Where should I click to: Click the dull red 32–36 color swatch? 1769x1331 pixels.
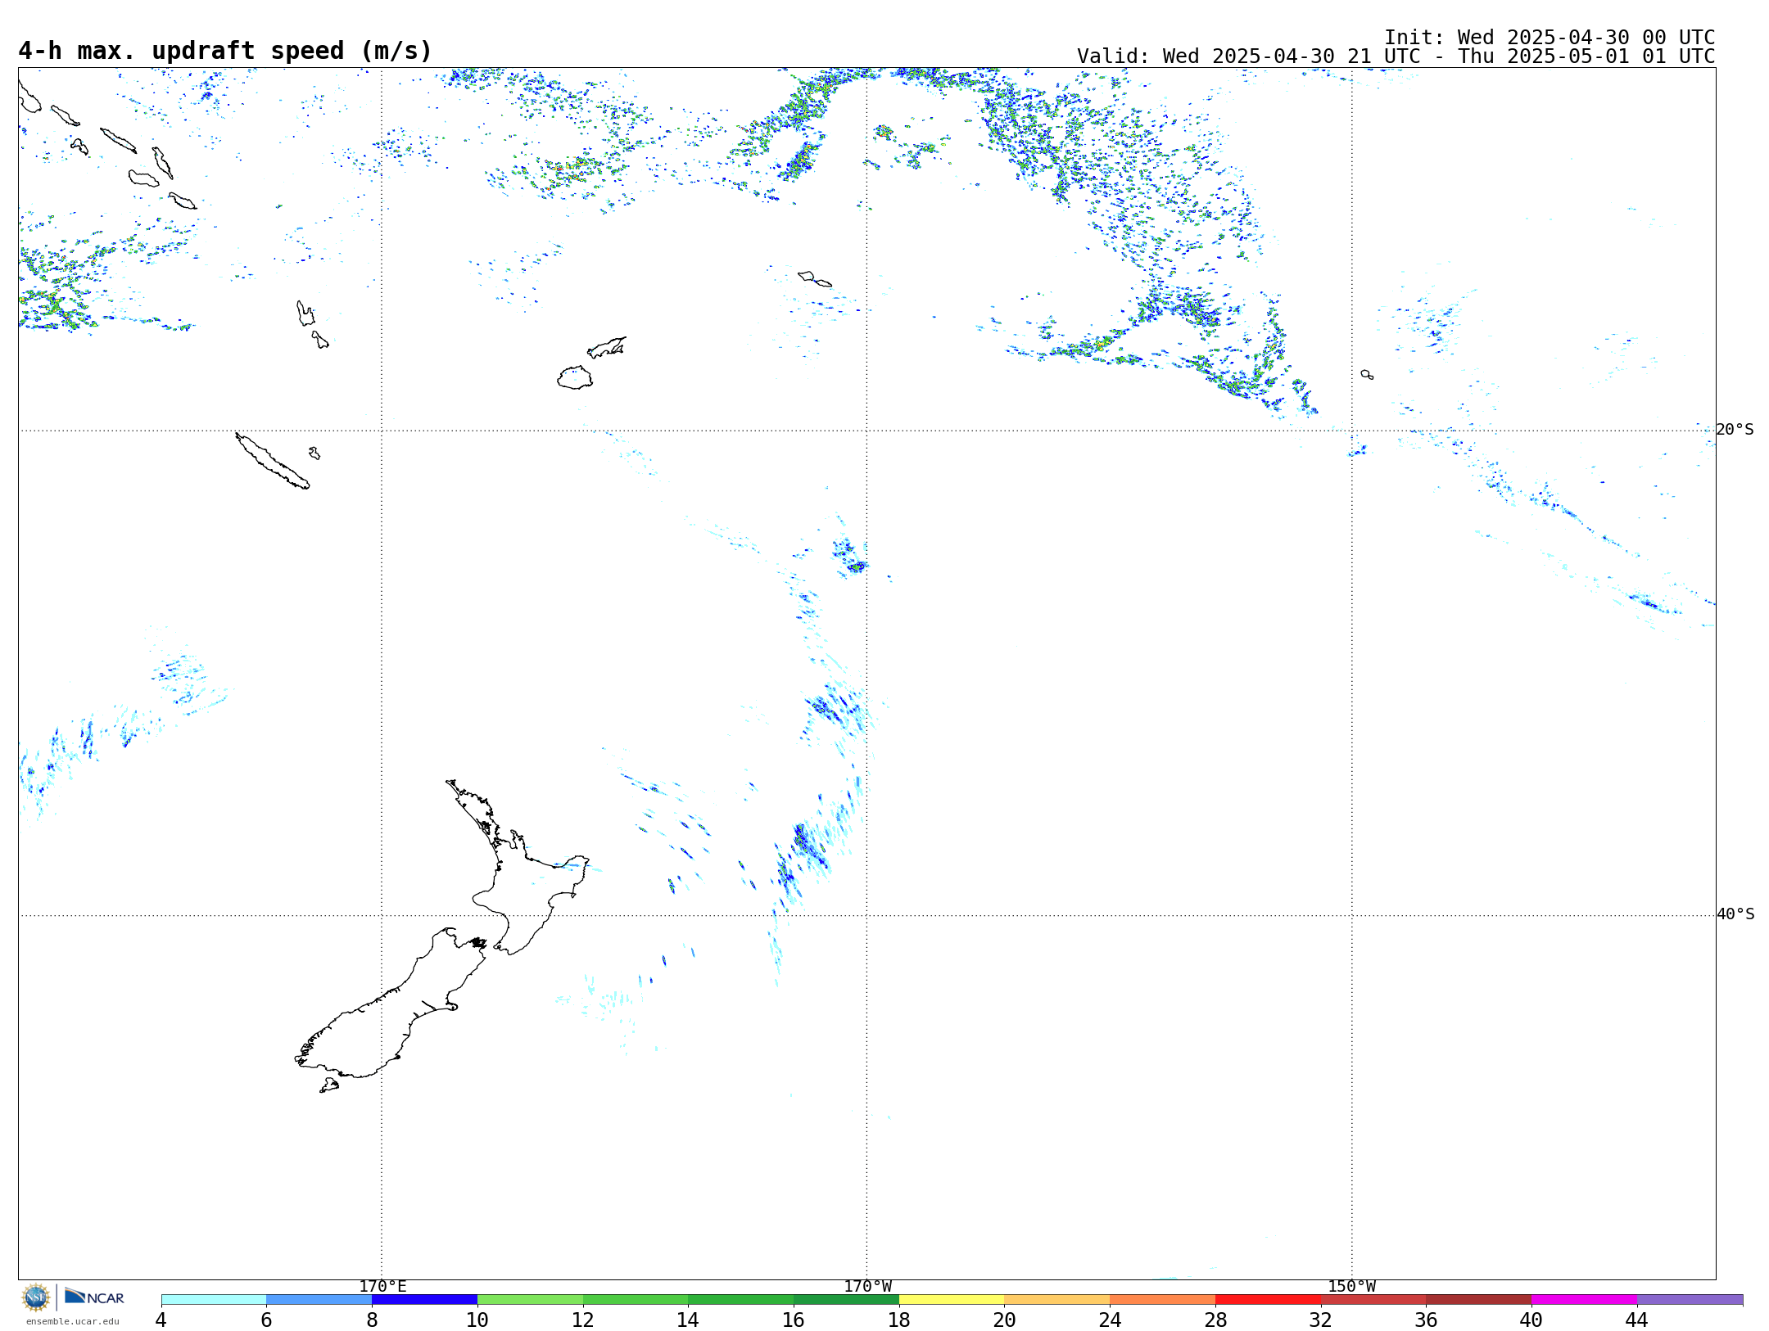(x=1373, y=1300)
